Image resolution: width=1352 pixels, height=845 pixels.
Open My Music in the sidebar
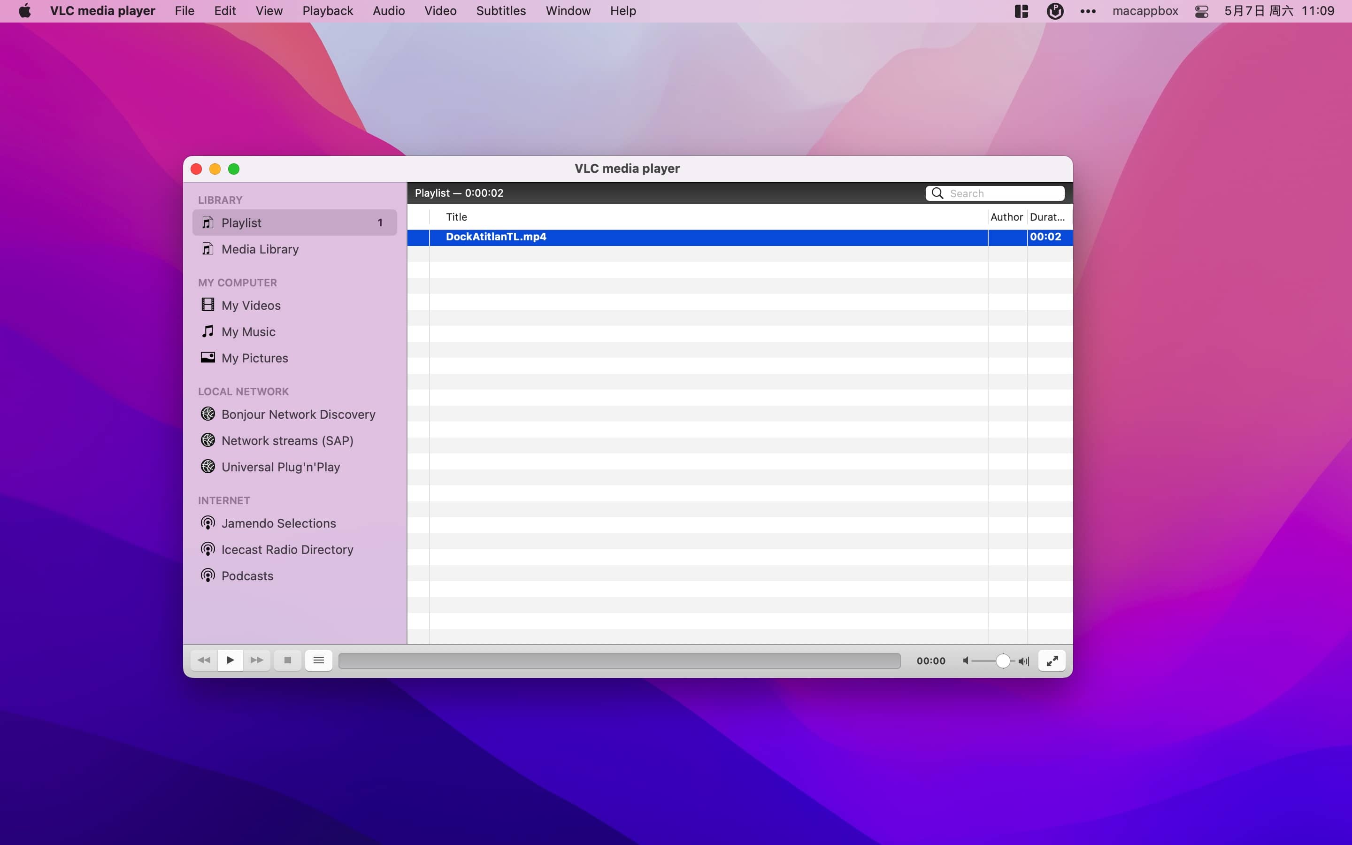coord(294,331)
